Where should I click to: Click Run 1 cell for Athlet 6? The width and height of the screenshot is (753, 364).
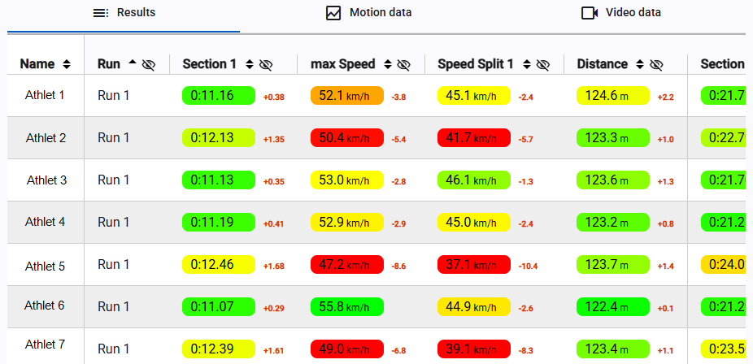click(113, 306)
